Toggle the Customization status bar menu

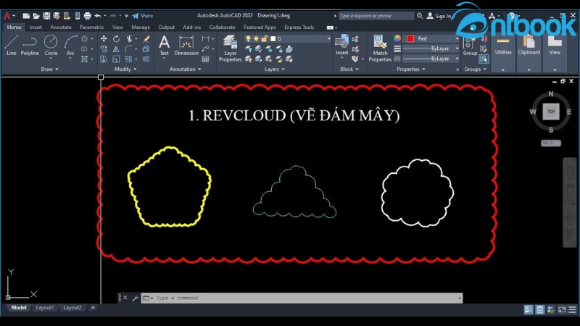point(573,310)
